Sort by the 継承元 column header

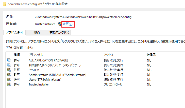tap(151, 55)
